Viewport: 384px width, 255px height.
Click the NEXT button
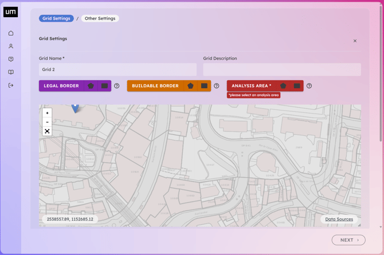pos(348,240)
